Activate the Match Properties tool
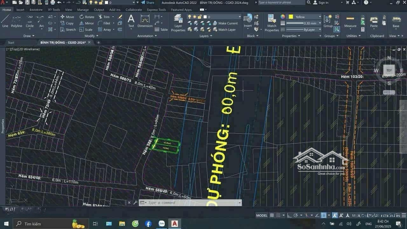The image size is (407, 229). 272,23
